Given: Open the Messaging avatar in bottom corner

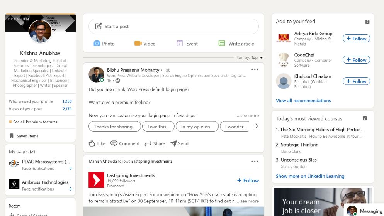Looking at the screenshot, I should point(352,211).
